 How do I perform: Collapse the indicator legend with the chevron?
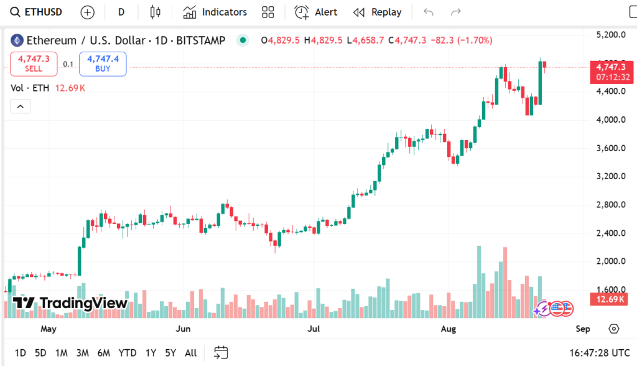point(20,106)
